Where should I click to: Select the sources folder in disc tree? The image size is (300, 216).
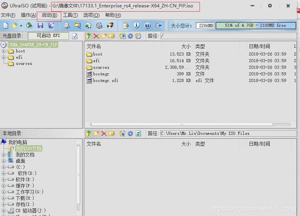[24, 64]
